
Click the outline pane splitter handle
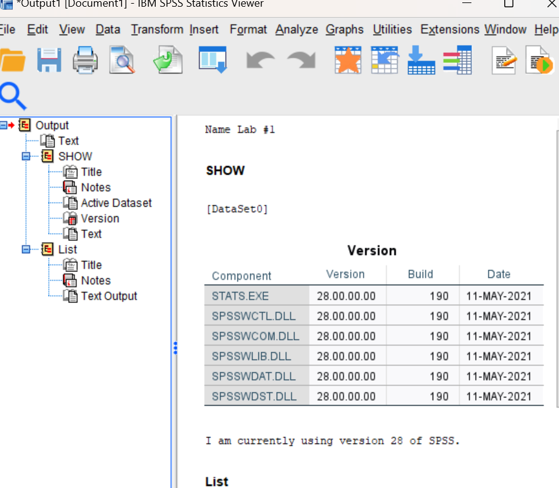pos(175,348)
